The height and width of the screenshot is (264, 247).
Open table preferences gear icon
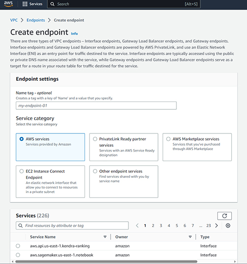[x=228, y=226]
